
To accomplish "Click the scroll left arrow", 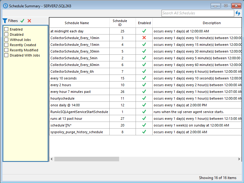I will (52, 159).
